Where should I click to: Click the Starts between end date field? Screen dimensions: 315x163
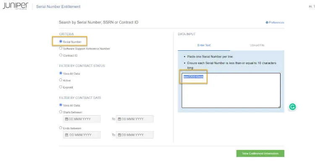click(135, 119)
